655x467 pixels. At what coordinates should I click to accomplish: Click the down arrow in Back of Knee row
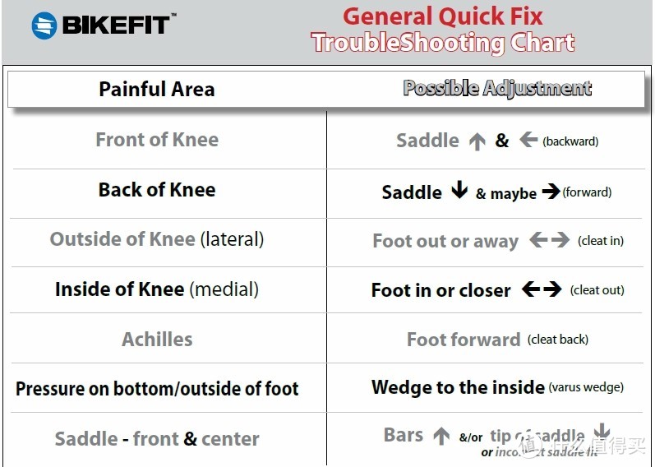coord(459,192)
